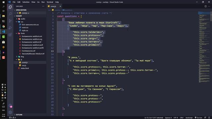Open the Run menu

pyautogui.click(x=43, y=2)
